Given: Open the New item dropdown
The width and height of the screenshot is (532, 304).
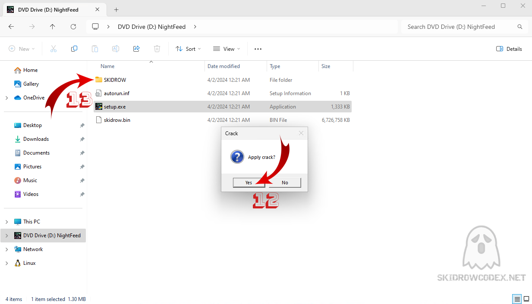Looking at the screenshot, I should point(22,49).
